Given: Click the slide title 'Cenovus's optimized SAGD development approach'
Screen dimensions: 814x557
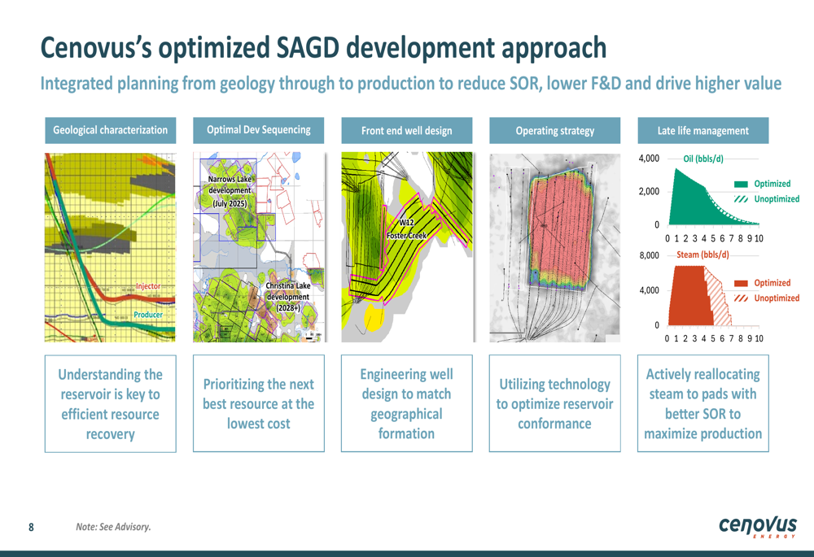Looking at the screenshot, I should coord(323,48).
